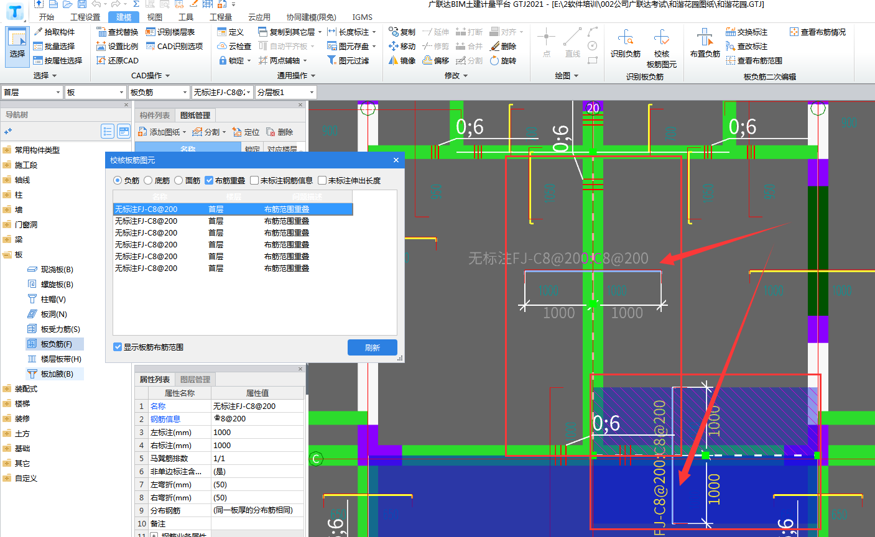875x537 pixels.
Task: Click the save icon in quick access bar
Action: 82,4
